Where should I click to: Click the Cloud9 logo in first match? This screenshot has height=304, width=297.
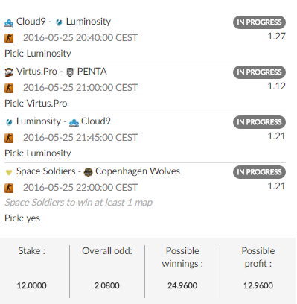point(9,23)
